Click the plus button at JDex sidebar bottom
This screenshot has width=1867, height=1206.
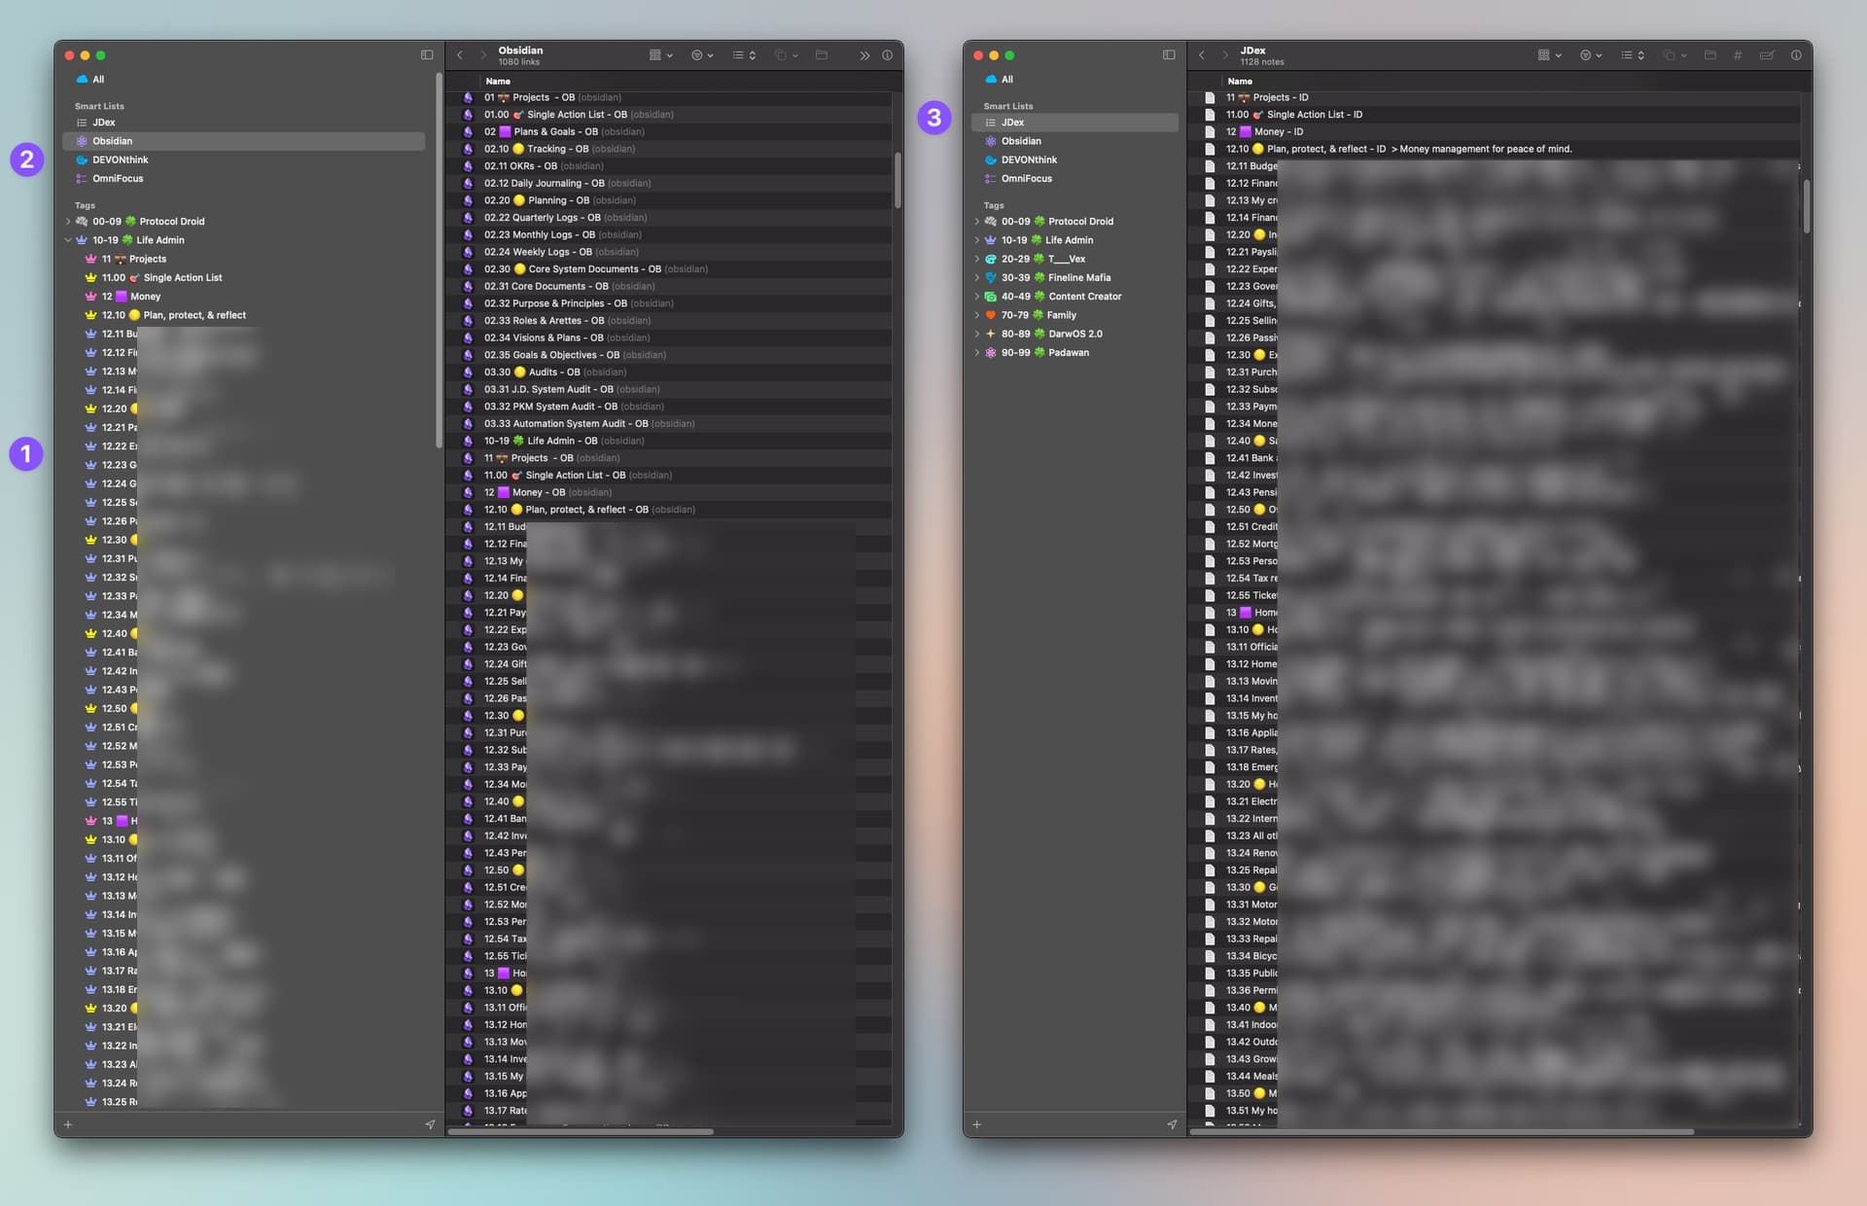click(976, 1124)
